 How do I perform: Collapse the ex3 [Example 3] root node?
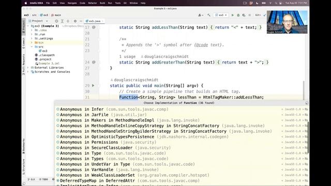pyautogui.click(x=28, y=26)
